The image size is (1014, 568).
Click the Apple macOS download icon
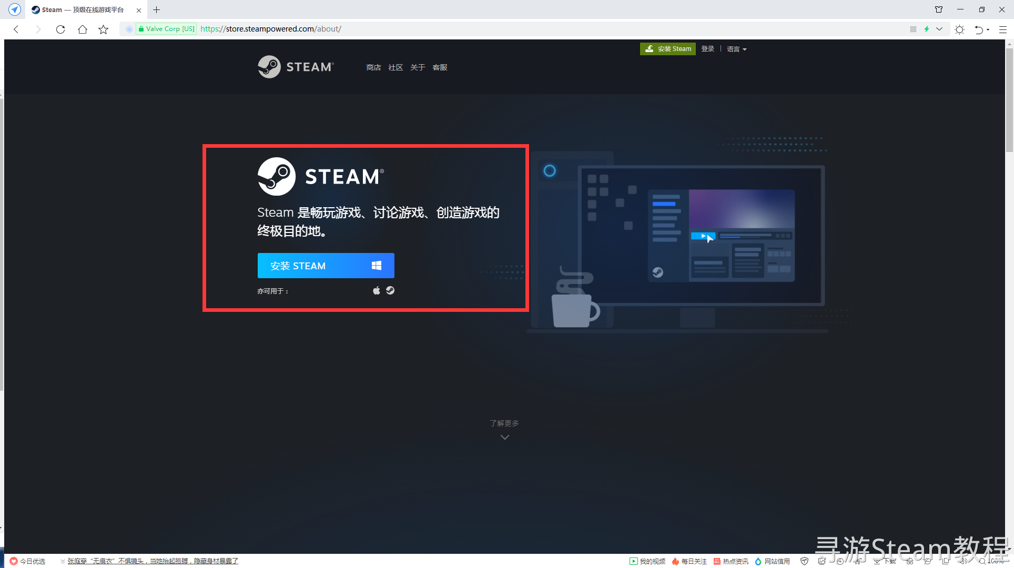point(377,290)
